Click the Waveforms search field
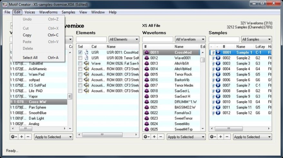The image size is (283, 158). tap(158, 39)
